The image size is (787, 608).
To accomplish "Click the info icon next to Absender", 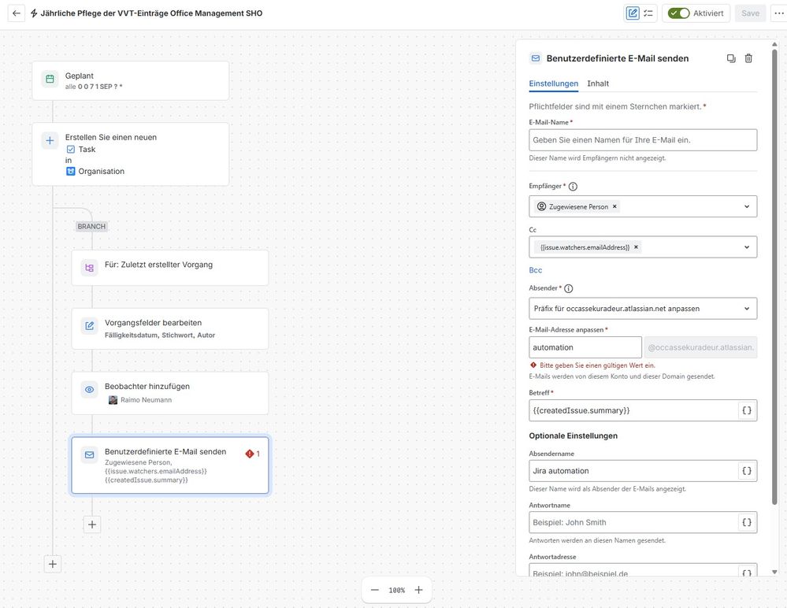I will click(x=568, y=288).
